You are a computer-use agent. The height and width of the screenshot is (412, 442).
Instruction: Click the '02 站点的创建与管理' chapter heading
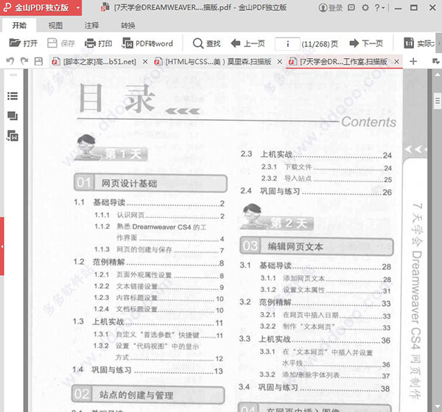point(148,394)
